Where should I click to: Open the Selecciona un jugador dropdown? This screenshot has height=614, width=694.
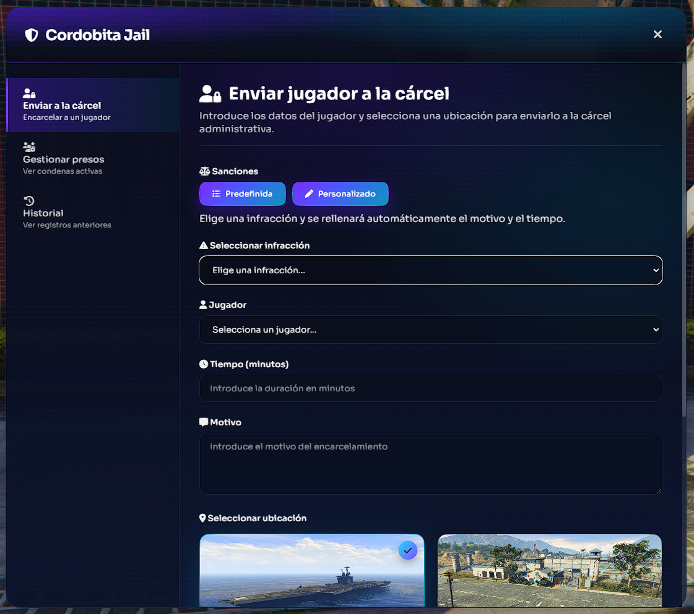point(431,330)
